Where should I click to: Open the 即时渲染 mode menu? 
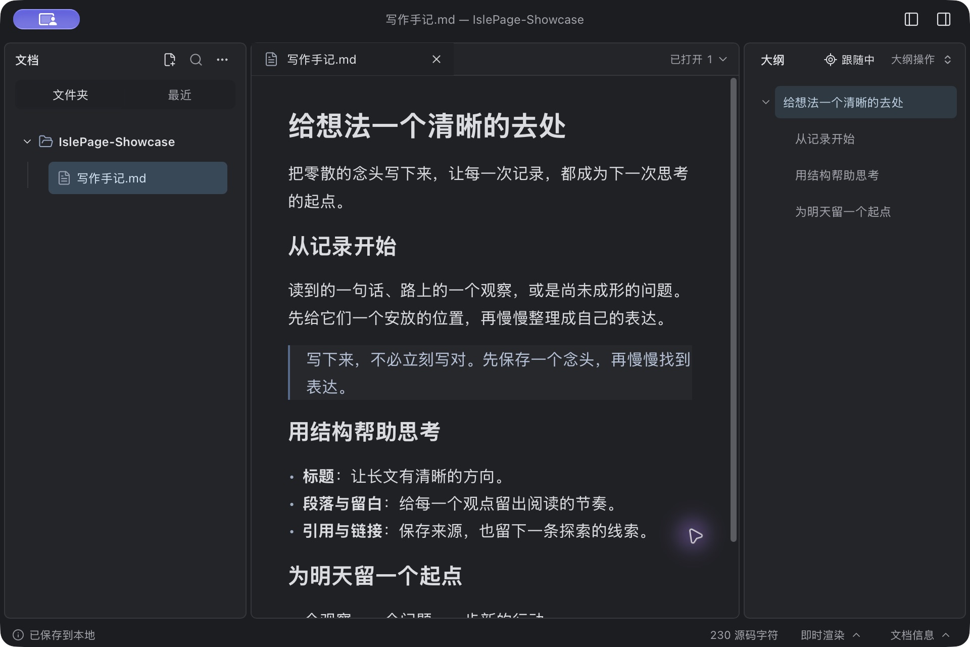(x=831, y=635)
